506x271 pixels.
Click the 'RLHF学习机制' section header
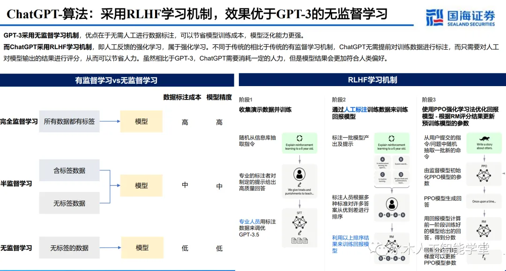coord(372,80)
